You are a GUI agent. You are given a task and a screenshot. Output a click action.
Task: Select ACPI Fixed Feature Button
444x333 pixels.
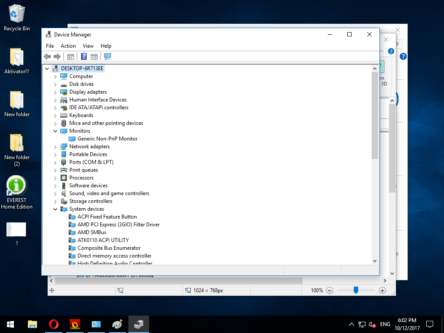(x=108, y=217)
